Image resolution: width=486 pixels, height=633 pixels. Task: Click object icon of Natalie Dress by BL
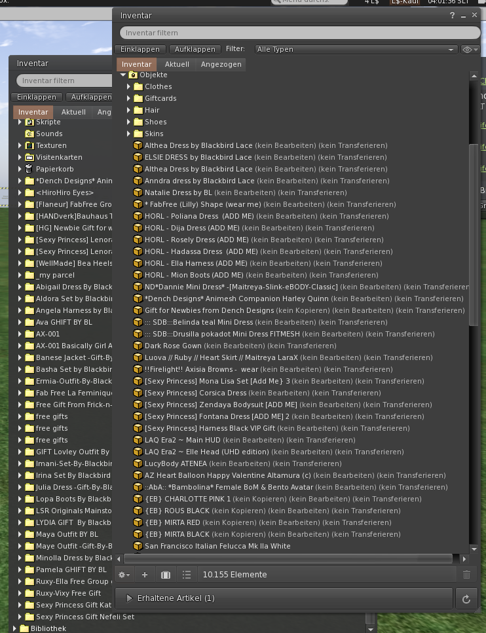pos(138,192)
